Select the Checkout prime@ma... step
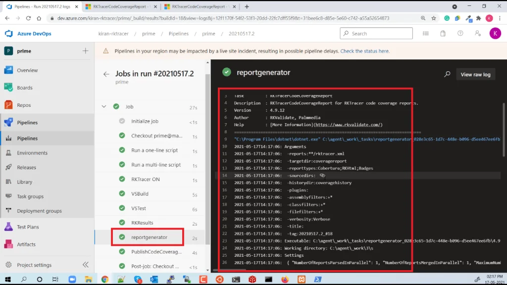 click(151, 136)
